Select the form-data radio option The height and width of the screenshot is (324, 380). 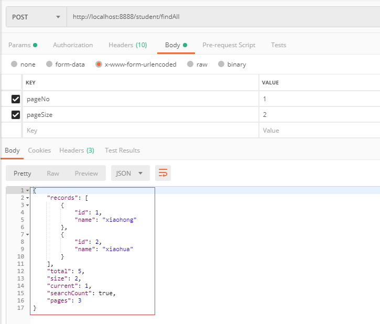pyautogui.click(x=49, y=64)
